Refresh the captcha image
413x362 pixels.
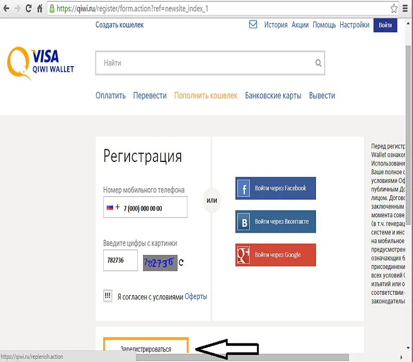click(x=181, y=262)
